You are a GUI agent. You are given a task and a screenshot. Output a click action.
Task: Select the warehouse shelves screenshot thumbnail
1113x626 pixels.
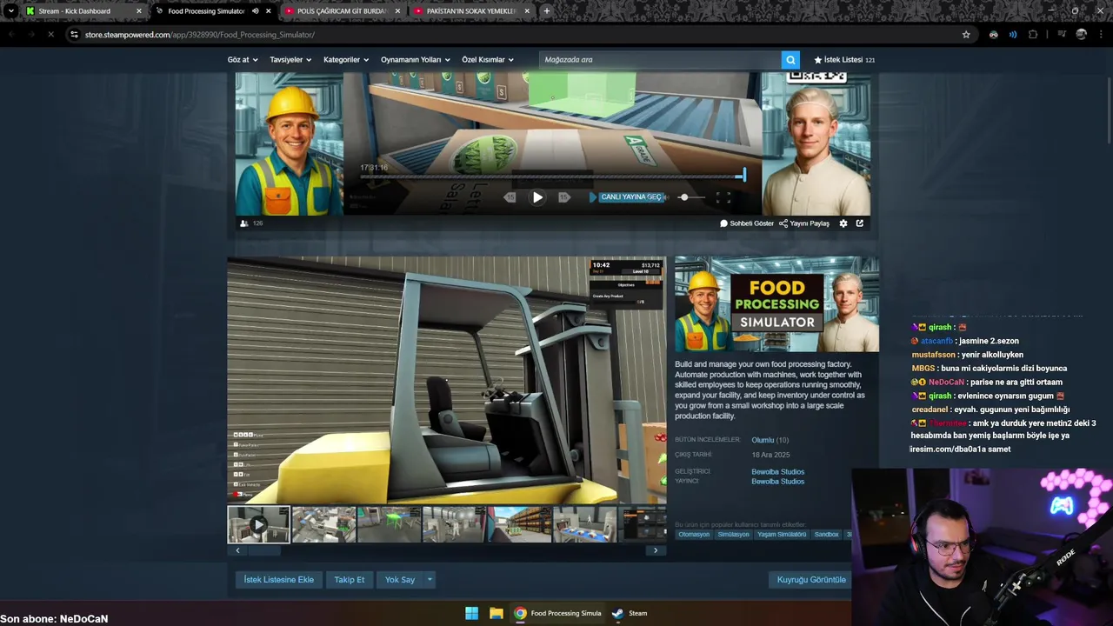coord(519,524)
